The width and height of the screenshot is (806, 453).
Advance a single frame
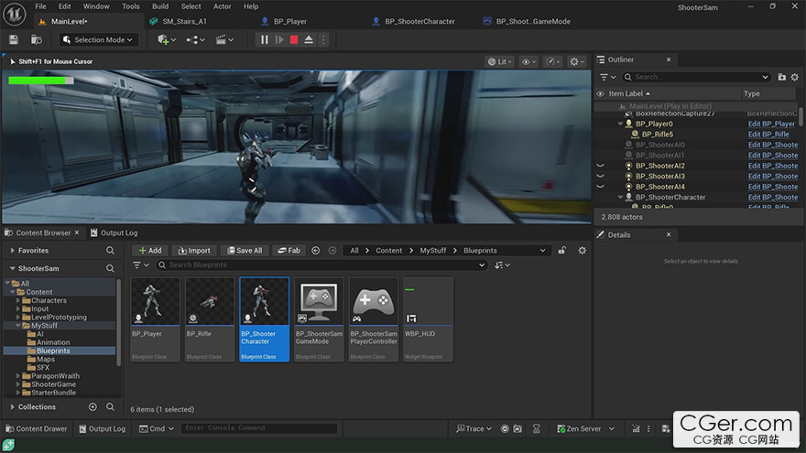tap(279, 39)
